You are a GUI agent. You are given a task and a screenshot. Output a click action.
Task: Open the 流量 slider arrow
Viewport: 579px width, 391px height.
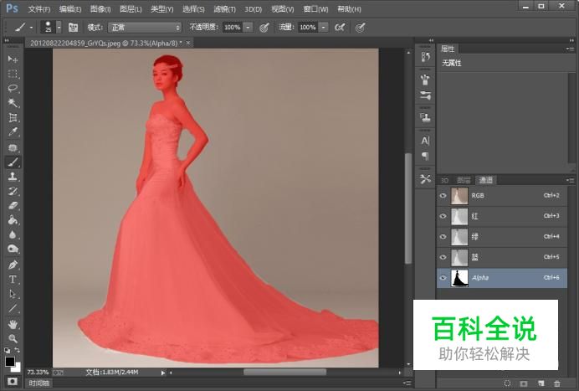pos(324,28)
